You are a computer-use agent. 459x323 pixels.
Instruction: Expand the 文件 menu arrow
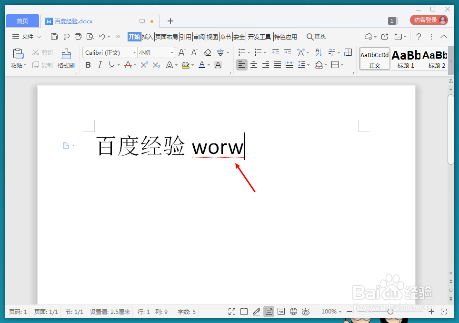[x=39, y=37]
